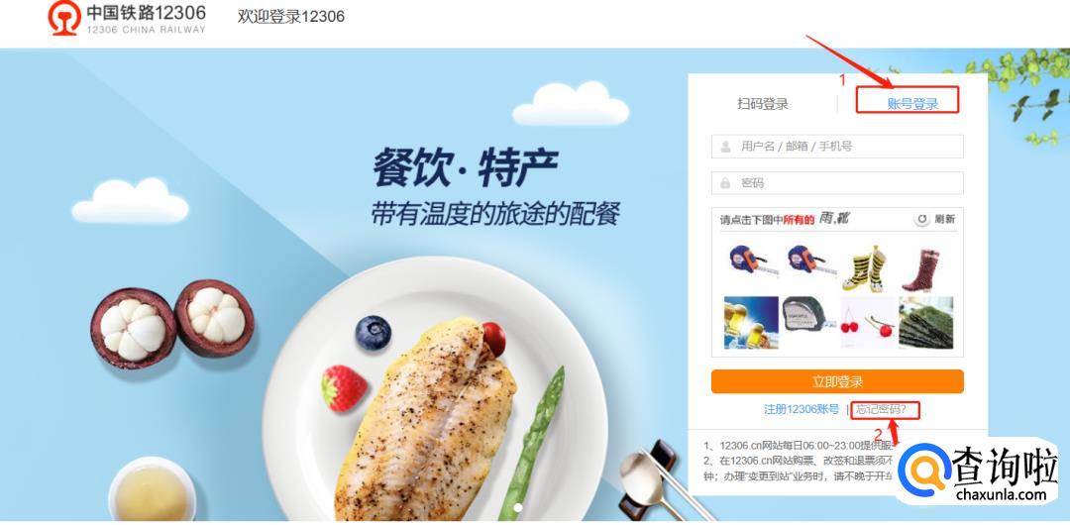The image size is (1070, 525).
Task: Click the orange 立即登录 button
Action: (837, 381)
